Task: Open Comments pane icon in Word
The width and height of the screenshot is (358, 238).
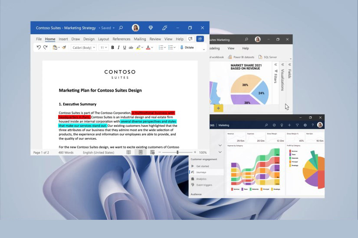Action: point(190,39)
